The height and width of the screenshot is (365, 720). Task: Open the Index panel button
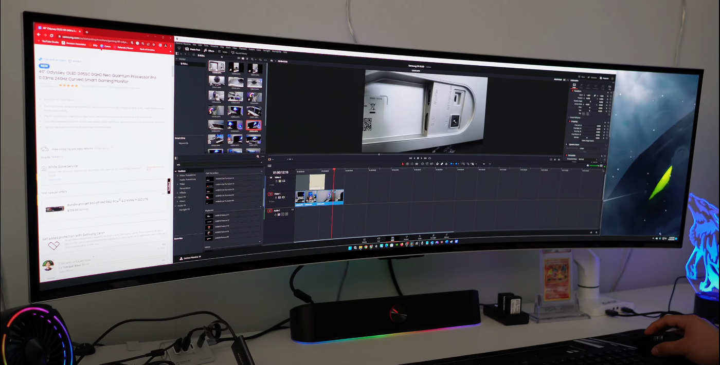tap(223, 51)
